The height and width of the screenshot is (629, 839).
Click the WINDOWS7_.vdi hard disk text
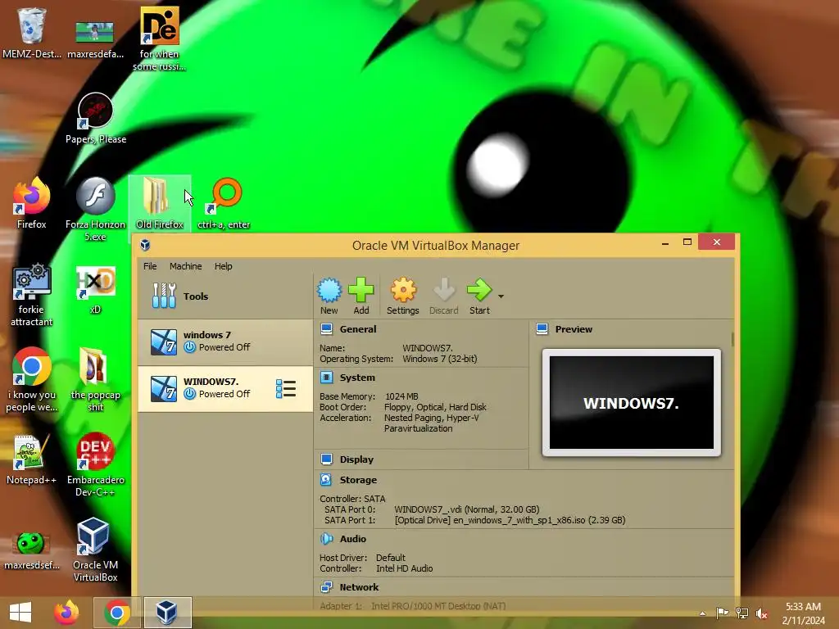click(466, 509)
